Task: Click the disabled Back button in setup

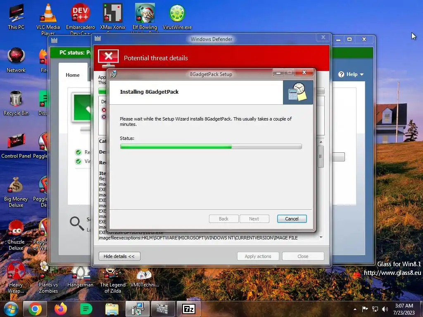Action: (223, 219)
